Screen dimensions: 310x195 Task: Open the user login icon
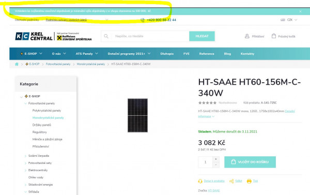coord(247,36)
